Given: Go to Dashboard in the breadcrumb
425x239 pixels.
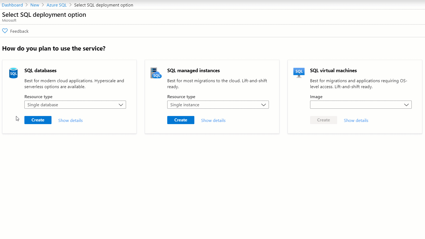Looking at the screenshot, I should pyautogui.click(x=12, y=5).
